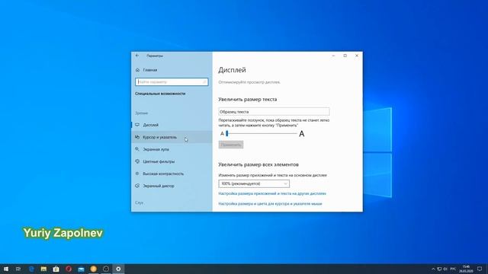Click the magnifier icon in the search box
Screen dimensions: 488x274
click(x=204, y=82)
